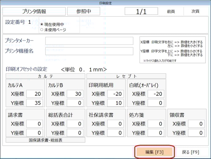Click カルテB X座標 field showing 30

pyautogui.click(x=75, y=94)
